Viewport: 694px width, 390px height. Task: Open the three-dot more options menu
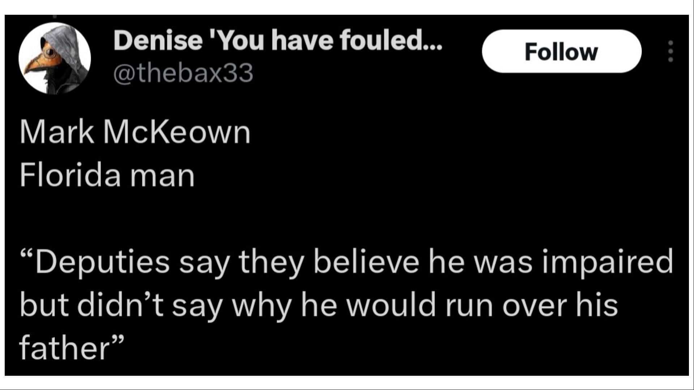[x=671, y=51]
